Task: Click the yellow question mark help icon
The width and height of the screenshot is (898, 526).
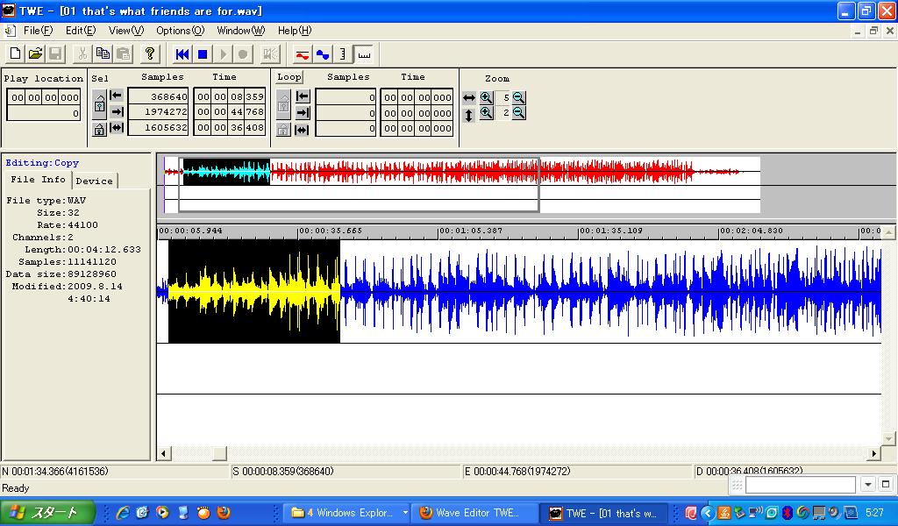Action: click(150, 54)
